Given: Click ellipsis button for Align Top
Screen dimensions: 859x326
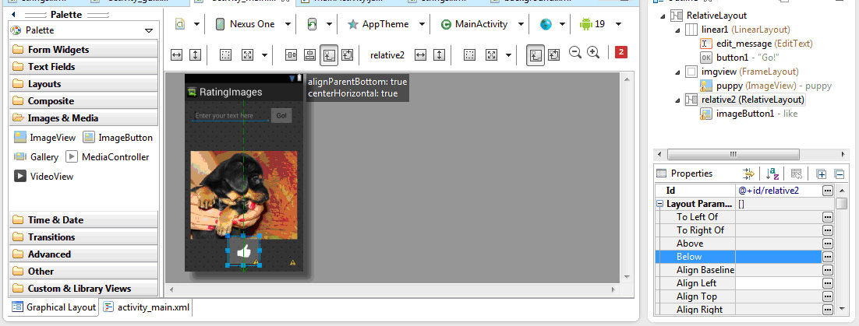Looking at the screenshot, I should 827,296.
